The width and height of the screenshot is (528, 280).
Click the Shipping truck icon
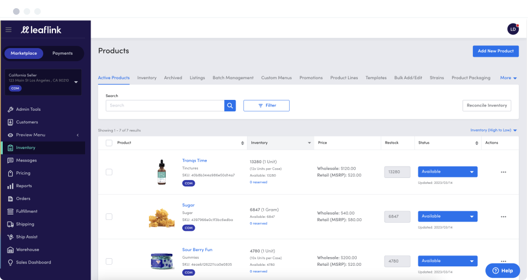(x=10, y=224)
